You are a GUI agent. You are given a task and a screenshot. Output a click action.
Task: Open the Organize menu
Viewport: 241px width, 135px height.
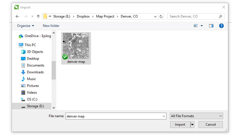pyautogui.click(x=26, y=26)
